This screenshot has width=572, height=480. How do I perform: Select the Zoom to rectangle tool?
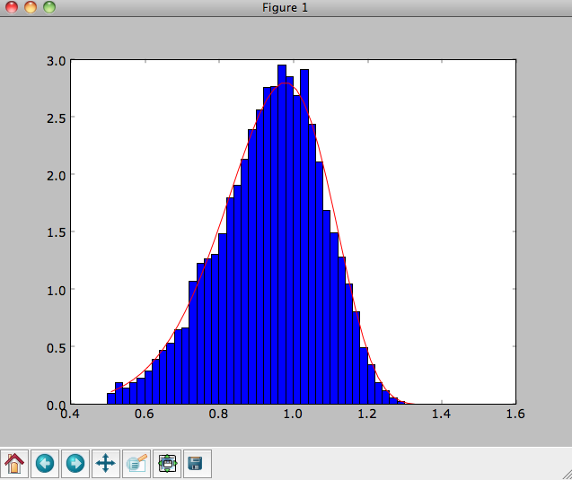136,464
